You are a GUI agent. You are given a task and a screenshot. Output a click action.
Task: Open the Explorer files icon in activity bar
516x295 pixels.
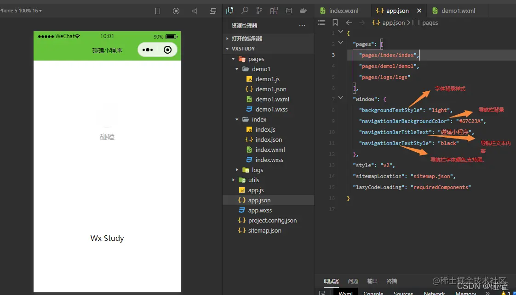coord(229,11)
